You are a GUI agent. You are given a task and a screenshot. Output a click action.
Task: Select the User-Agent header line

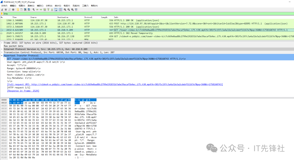coord(36,62)
